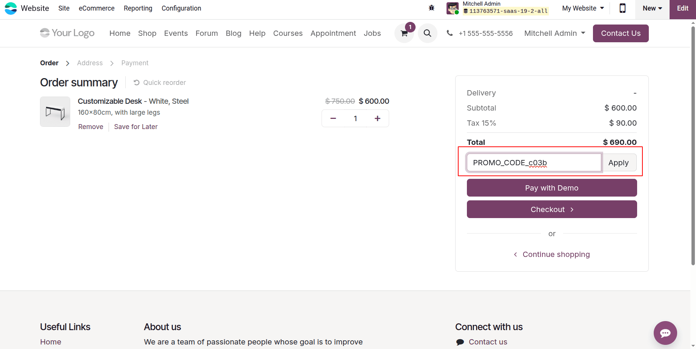The width and height of the screenshot is (696, 349).
Task: Click Mitchell Admin avatar in top bar
Action: pyautogui.click(x=452, y=8)
